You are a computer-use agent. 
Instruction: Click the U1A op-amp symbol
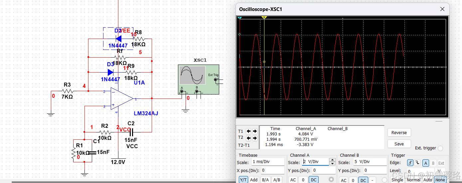[122, 99]
